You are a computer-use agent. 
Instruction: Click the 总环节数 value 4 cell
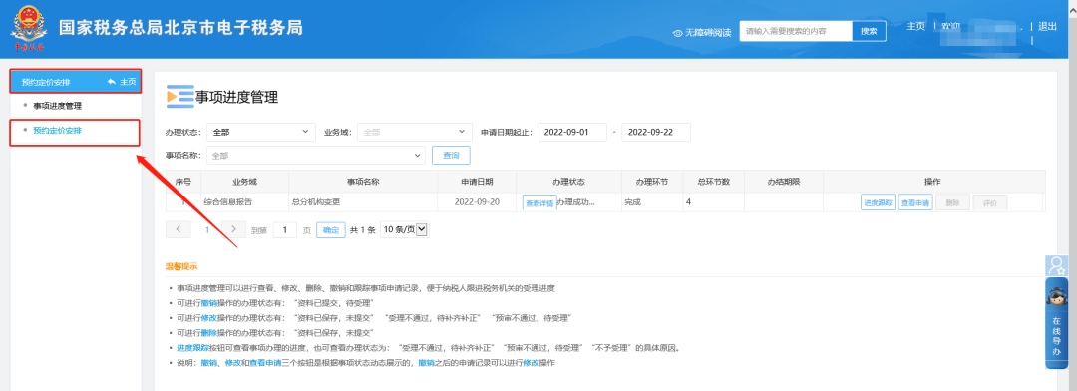click(x=713, y=202)
